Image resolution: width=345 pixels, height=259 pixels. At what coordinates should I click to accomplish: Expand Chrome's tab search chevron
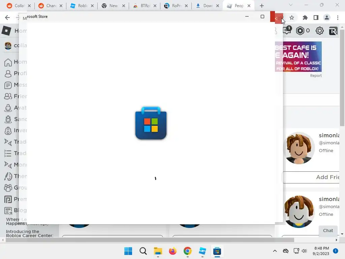tap(291, 5)
